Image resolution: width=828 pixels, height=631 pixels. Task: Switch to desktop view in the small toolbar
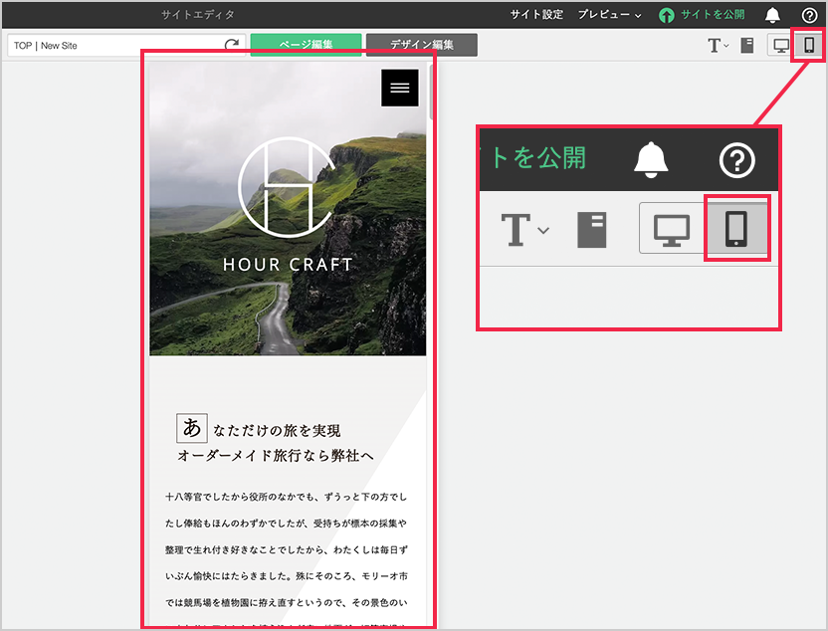coord(781,46)
